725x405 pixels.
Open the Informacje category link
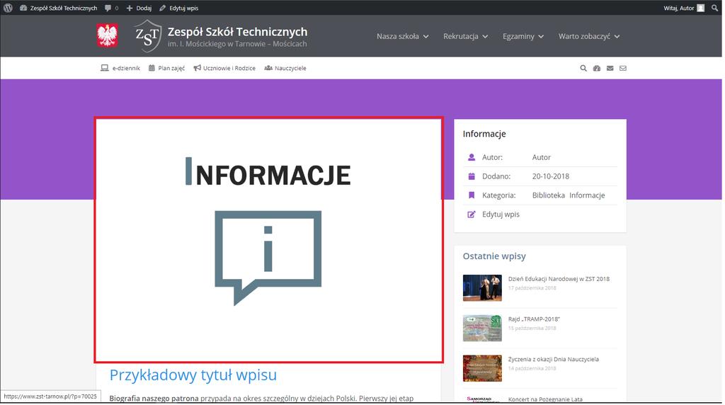587,195
